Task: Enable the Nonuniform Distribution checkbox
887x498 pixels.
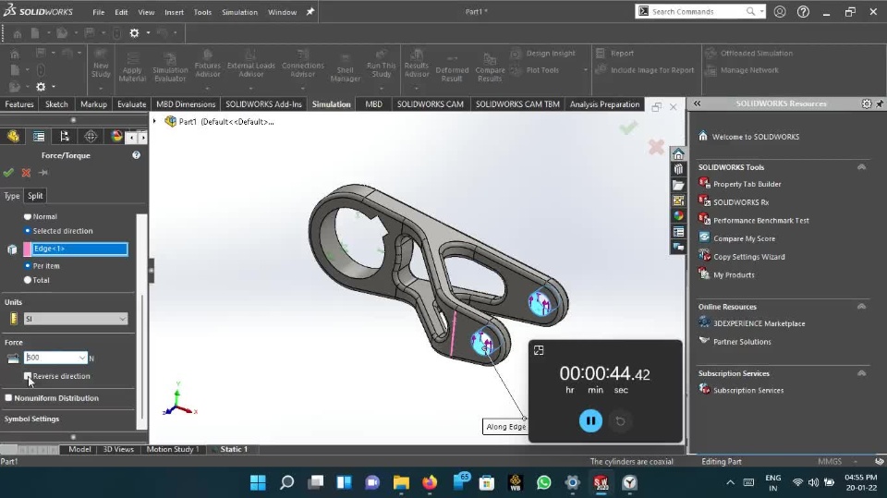Action: click(8, 398)
